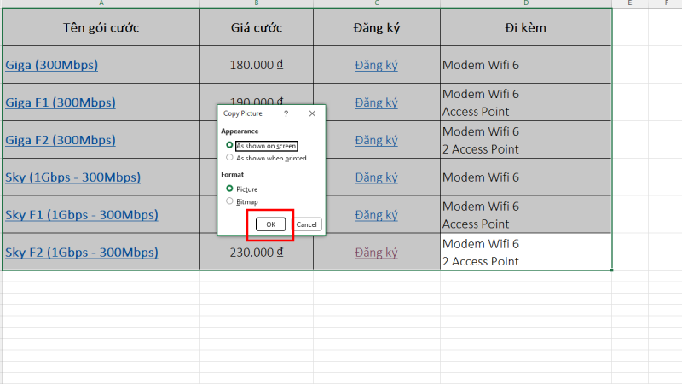
Task: Close the Copy Picture dialog
Action: click(312, 113)
